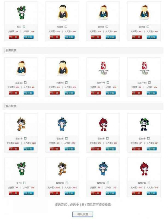Click the 确认投票 submit button
The height and width of the screenshot is (219, 164).
[x=83, y=214]
